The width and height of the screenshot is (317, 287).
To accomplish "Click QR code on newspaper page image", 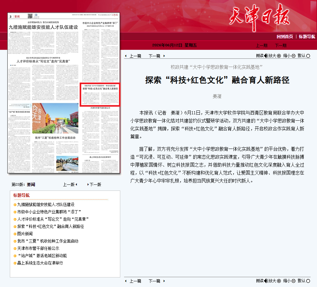I will pyautogui.click(x=30, y=16).
